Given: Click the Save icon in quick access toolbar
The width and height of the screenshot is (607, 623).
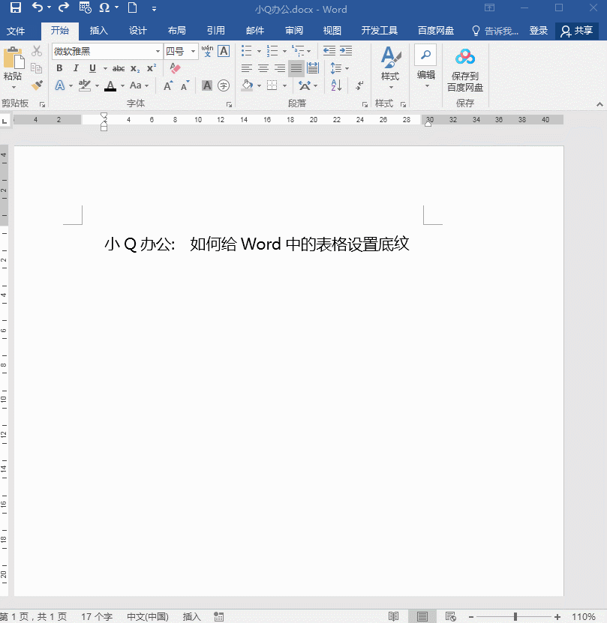Looking at the screenshot, I should 16,8.
